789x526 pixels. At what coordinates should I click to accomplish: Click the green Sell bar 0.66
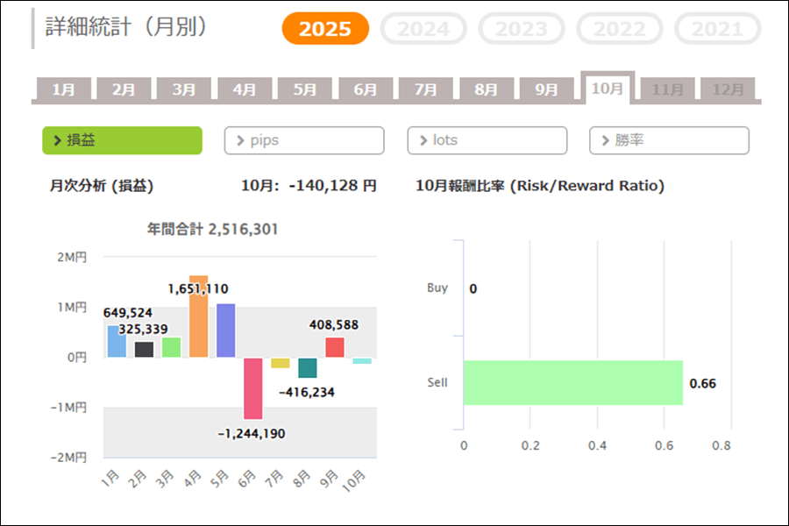[573, 382]
